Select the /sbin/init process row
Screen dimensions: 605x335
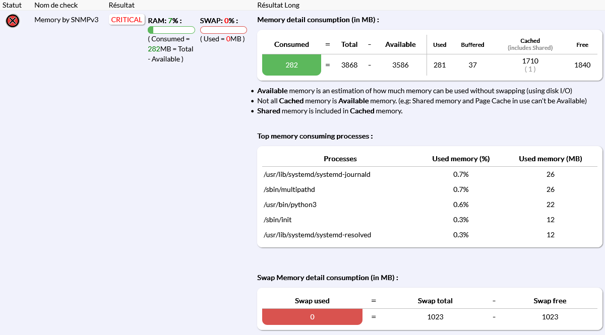point(278,220)
